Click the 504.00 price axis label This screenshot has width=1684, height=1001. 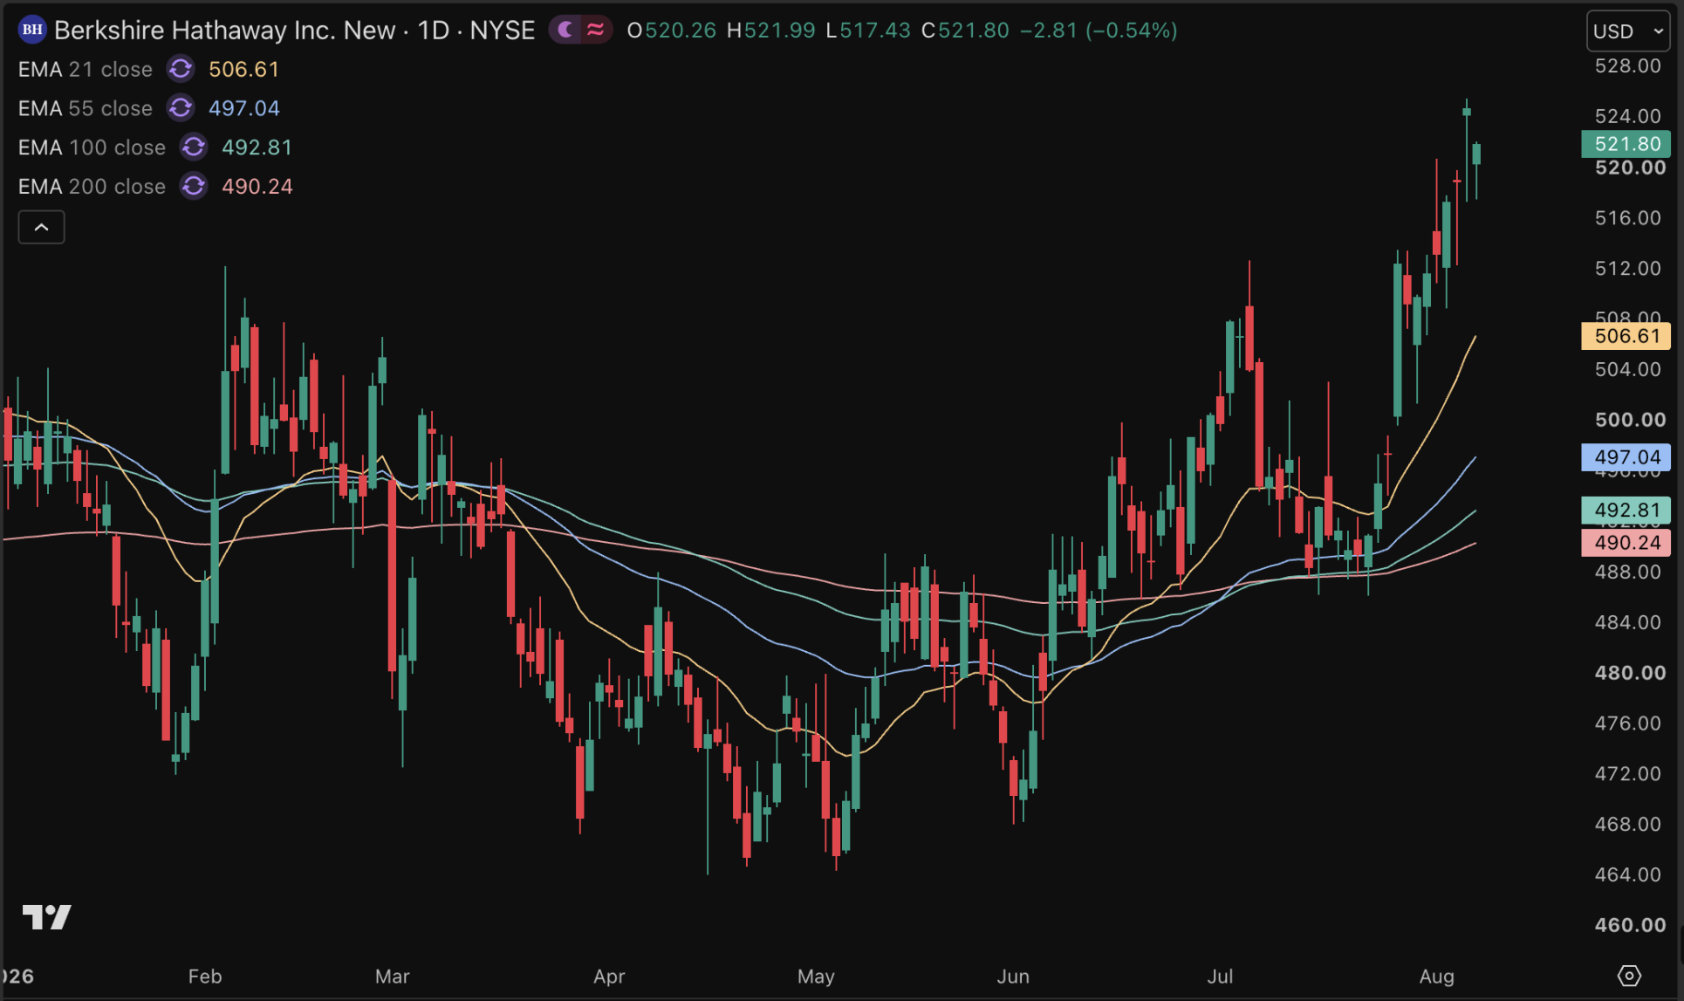click(1628, 369)
